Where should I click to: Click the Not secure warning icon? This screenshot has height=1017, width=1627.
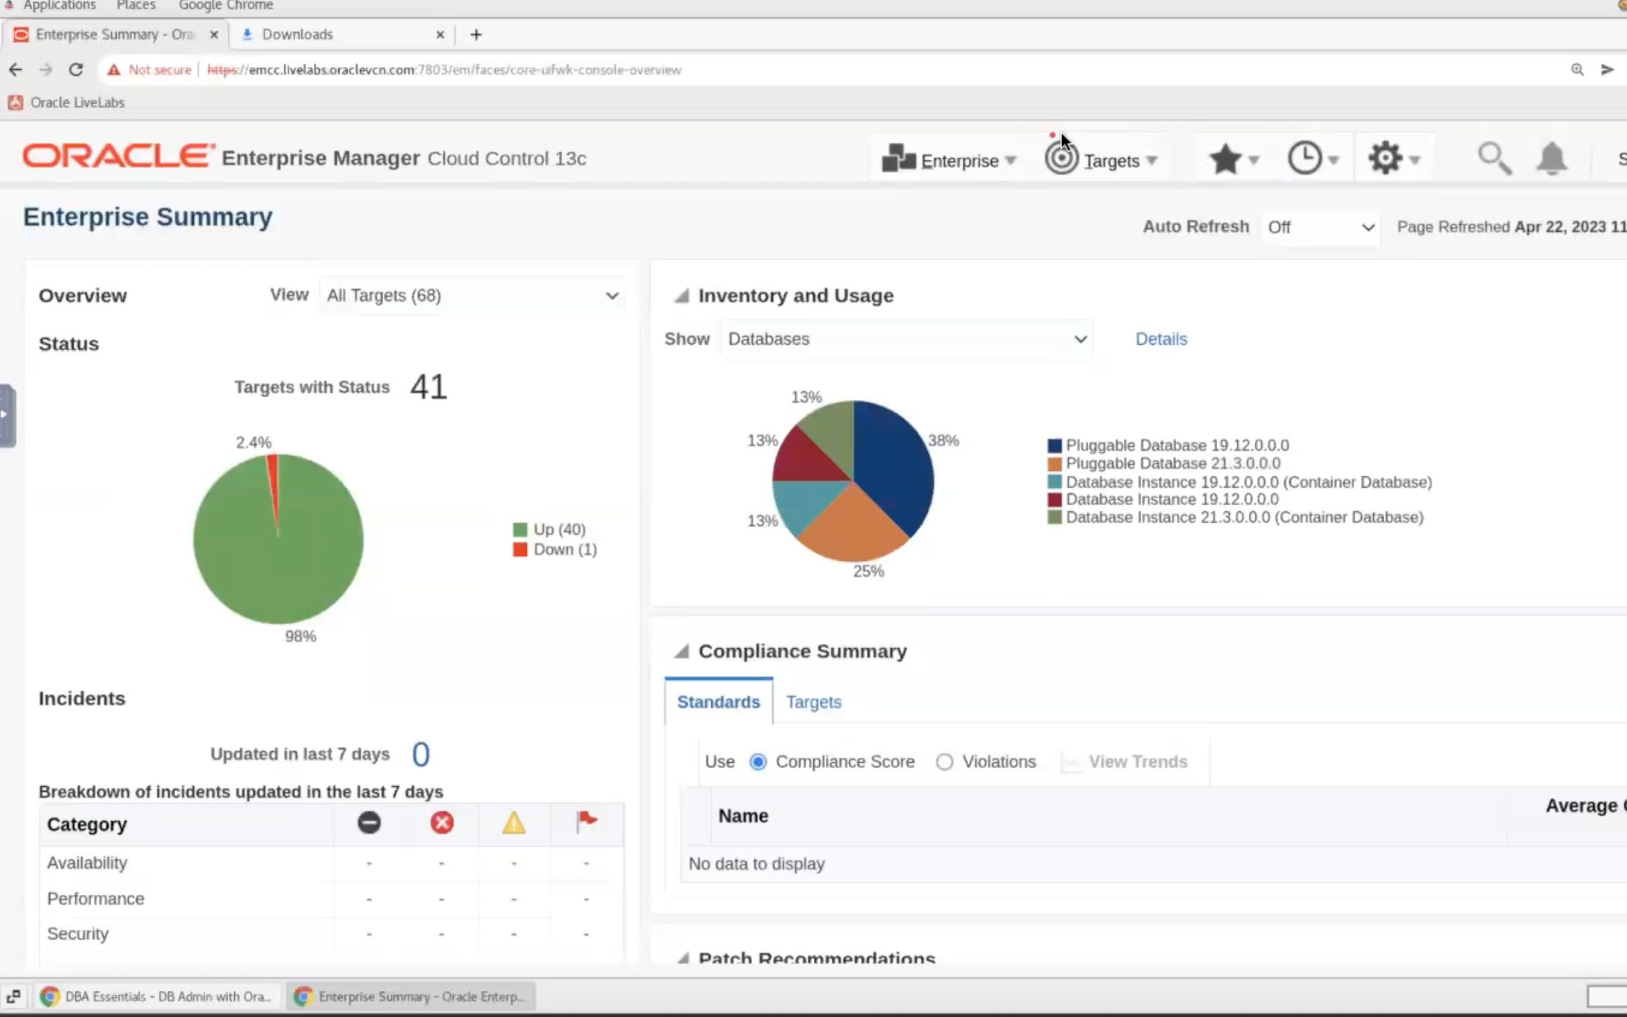113,70
